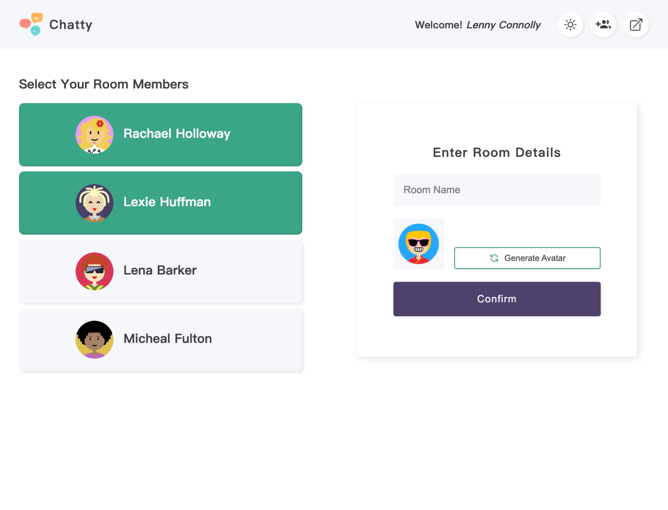
Task: Click Lexie Huffman's avatar picture
Action: [94, 203]
